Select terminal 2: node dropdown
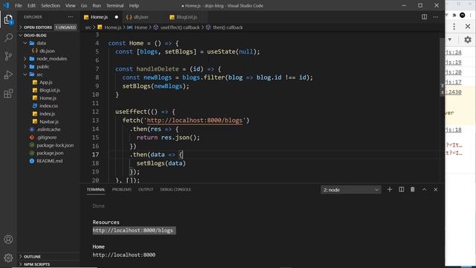 (351, 190)
